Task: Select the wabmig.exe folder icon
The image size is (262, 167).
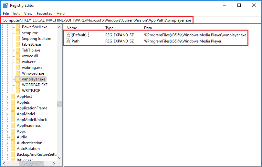Action: (18, 68)
